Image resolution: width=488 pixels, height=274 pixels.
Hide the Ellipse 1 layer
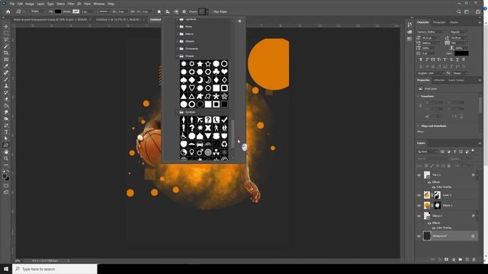(x=419, y=205)
